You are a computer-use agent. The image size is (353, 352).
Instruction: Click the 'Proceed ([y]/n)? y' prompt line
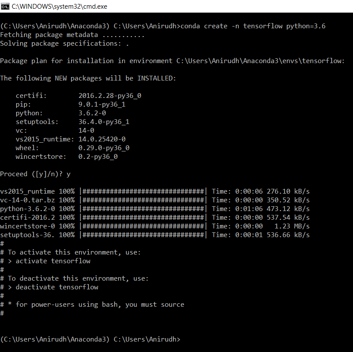tap(35, 174)
